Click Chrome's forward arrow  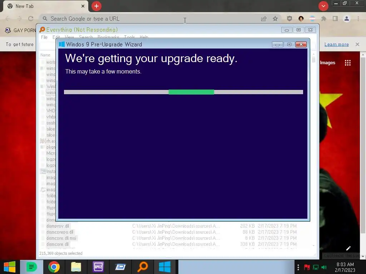[x=19, y=19]
